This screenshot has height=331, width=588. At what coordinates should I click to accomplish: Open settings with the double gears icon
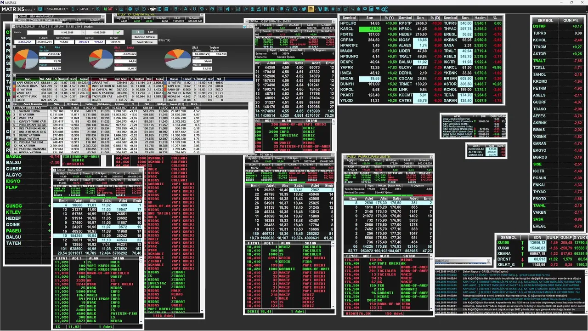pyautogui.click(x=384, y=9)
